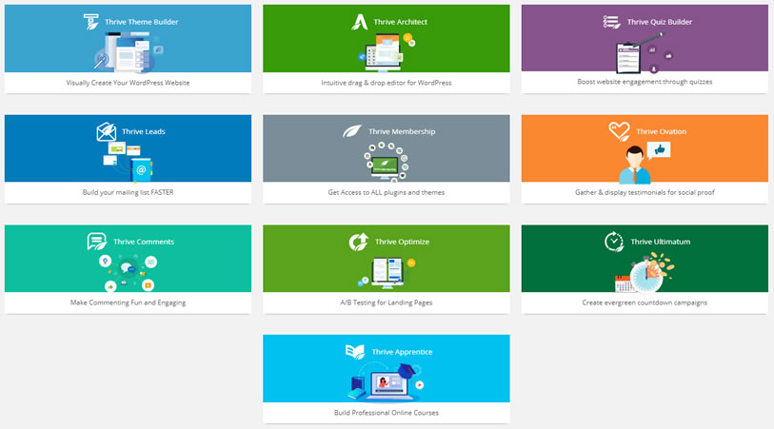Image resolution: width=774 pixels, height=429 pixels.
Task: Click 'Visually Create Your WordPress Website' caption
Action: (x=128, y=83)
